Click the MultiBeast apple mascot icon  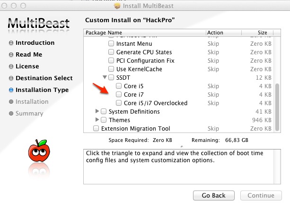(x=39, y=150)
